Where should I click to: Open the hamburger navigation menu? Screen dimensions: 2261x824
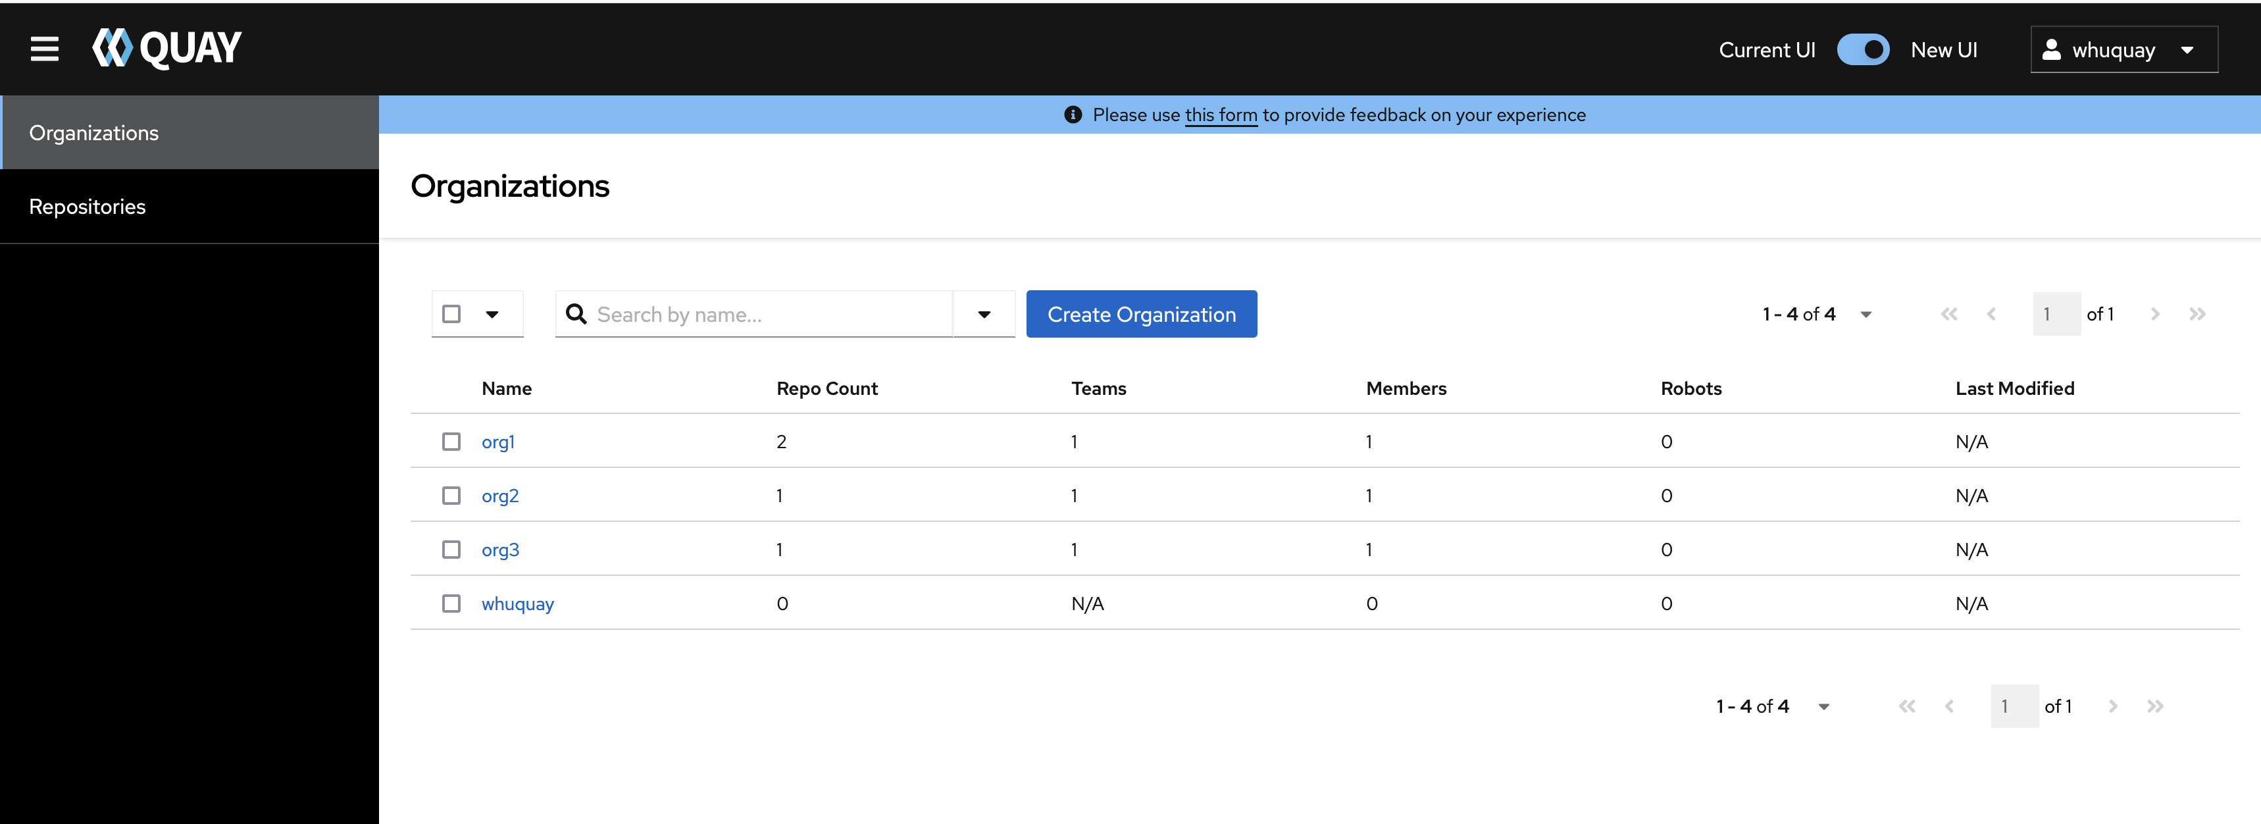(x=44, y=49)
